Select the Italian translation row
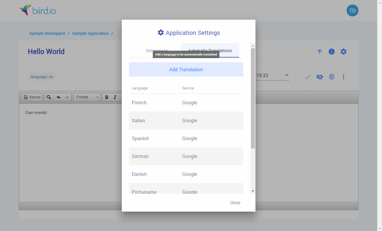Image resolution: width=382 pixels, height=231 pixels. pyautogui.click(x=186, y=120)
